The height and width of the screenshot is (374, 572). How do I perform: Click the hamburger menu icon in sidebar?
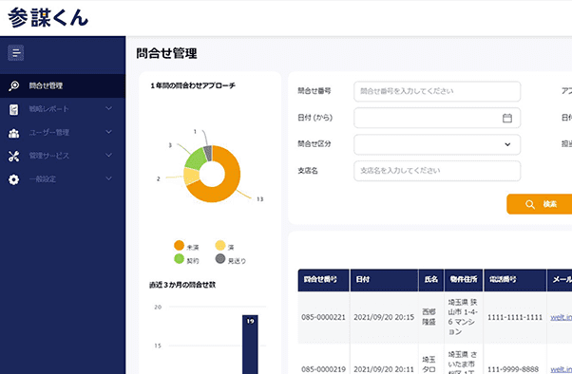(x=16, y=53)
